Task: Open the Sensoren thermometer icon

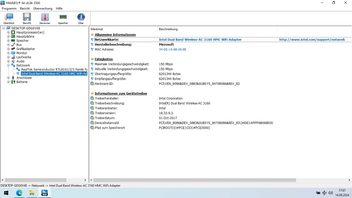Action: [45, 19]
